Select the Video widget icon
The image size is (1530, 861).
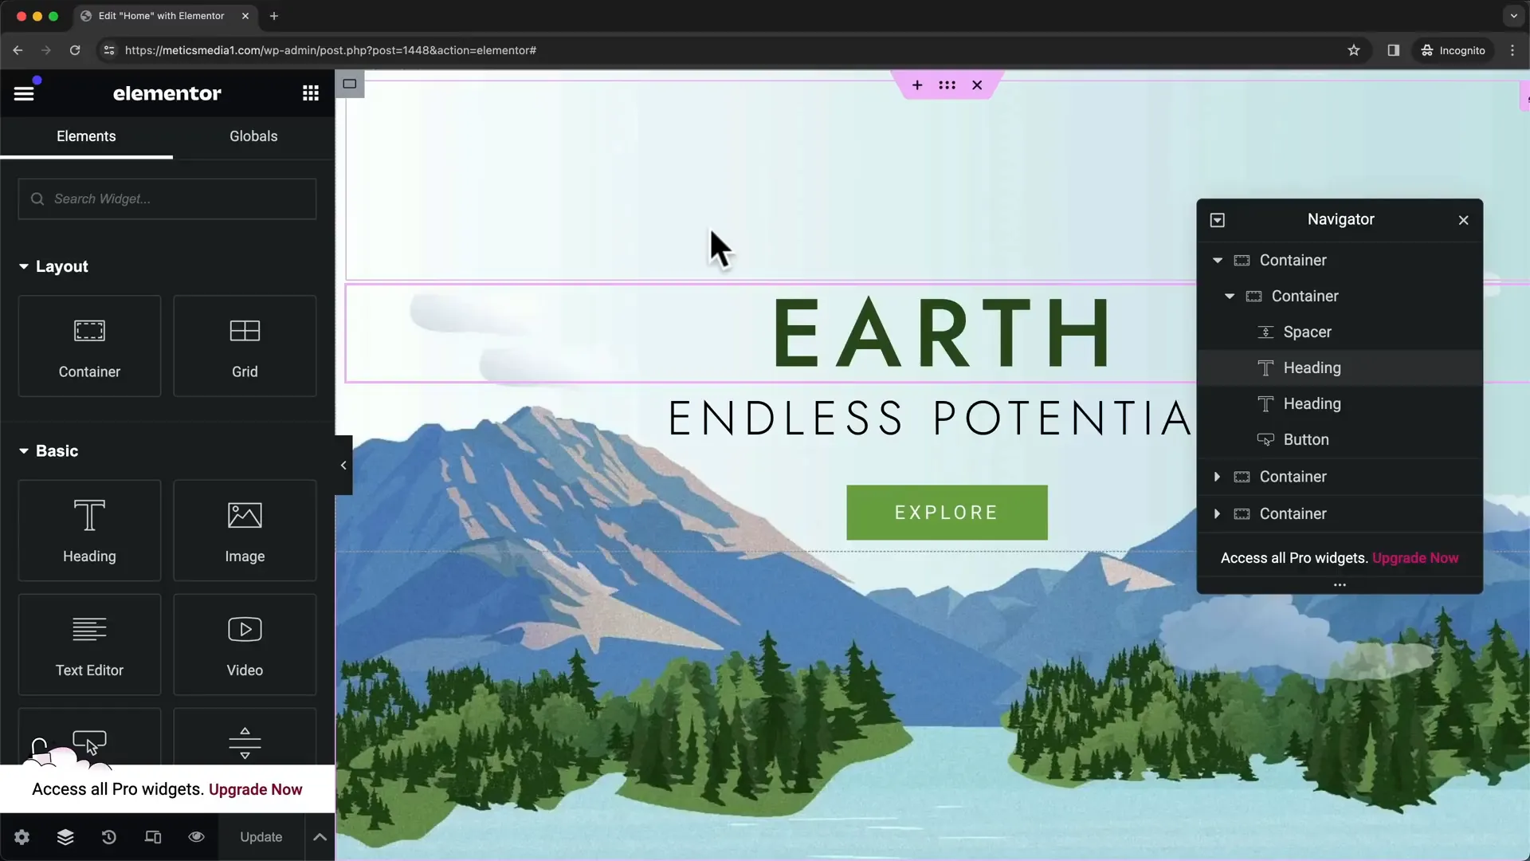pyautogui.click(x=244, y=629)
